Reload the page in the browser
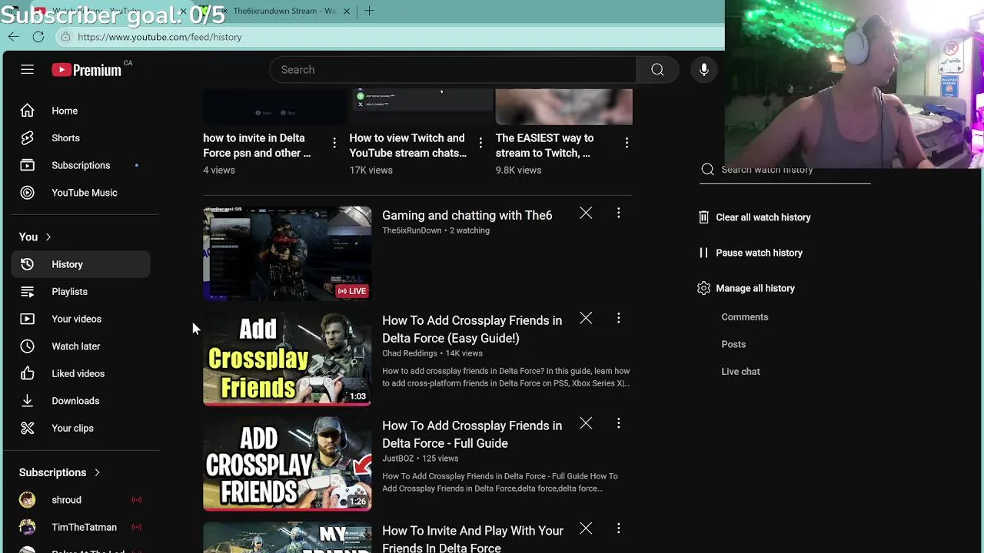The image size is (984, 553). 38,37
